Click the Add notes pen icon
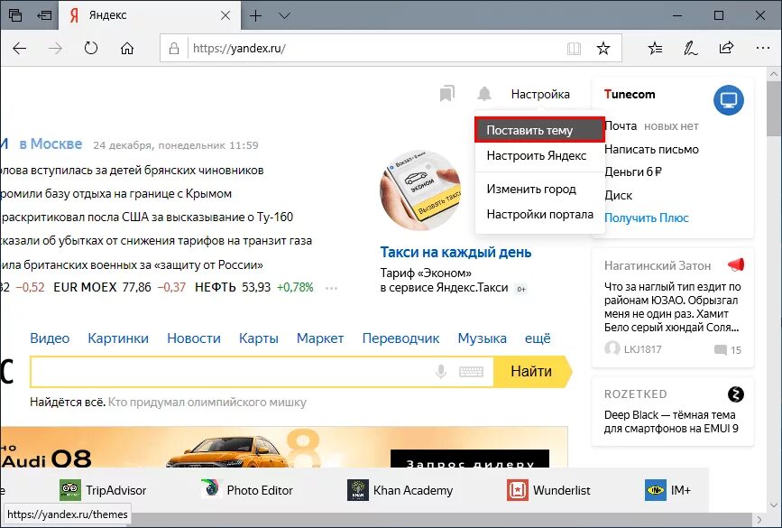782x528 pixels. point(690,49)
